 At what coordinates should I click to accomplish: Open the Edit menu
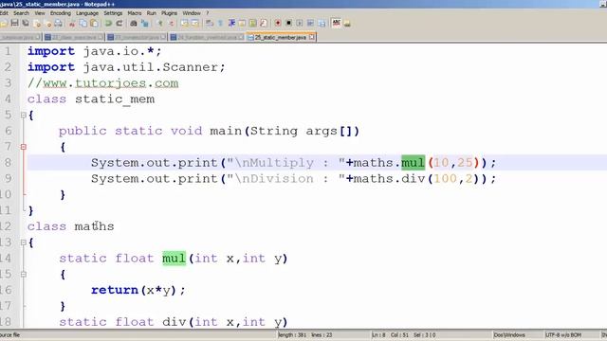tap(4, 13)
